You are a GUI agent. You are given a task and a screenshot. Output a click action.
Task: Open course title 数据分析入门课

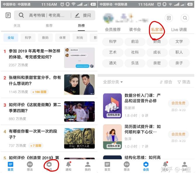[x=143, y=98]
